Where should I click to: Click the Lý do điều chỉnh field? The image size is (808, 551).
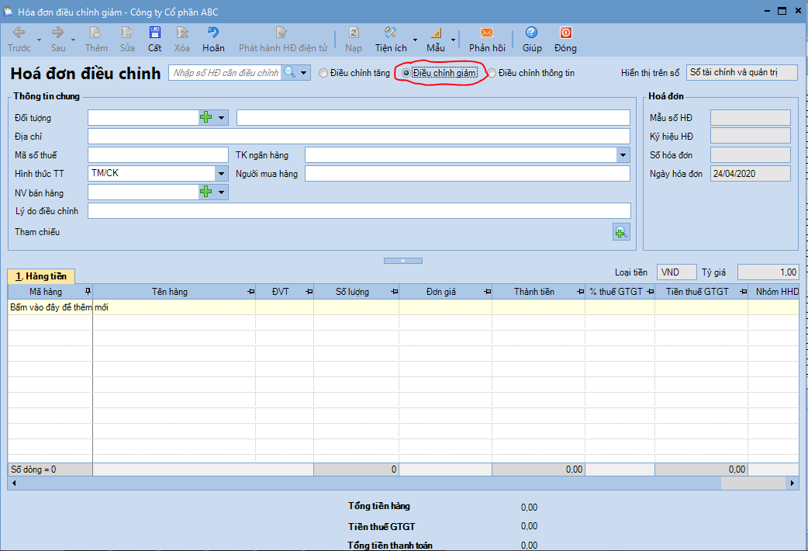(359, 210)
